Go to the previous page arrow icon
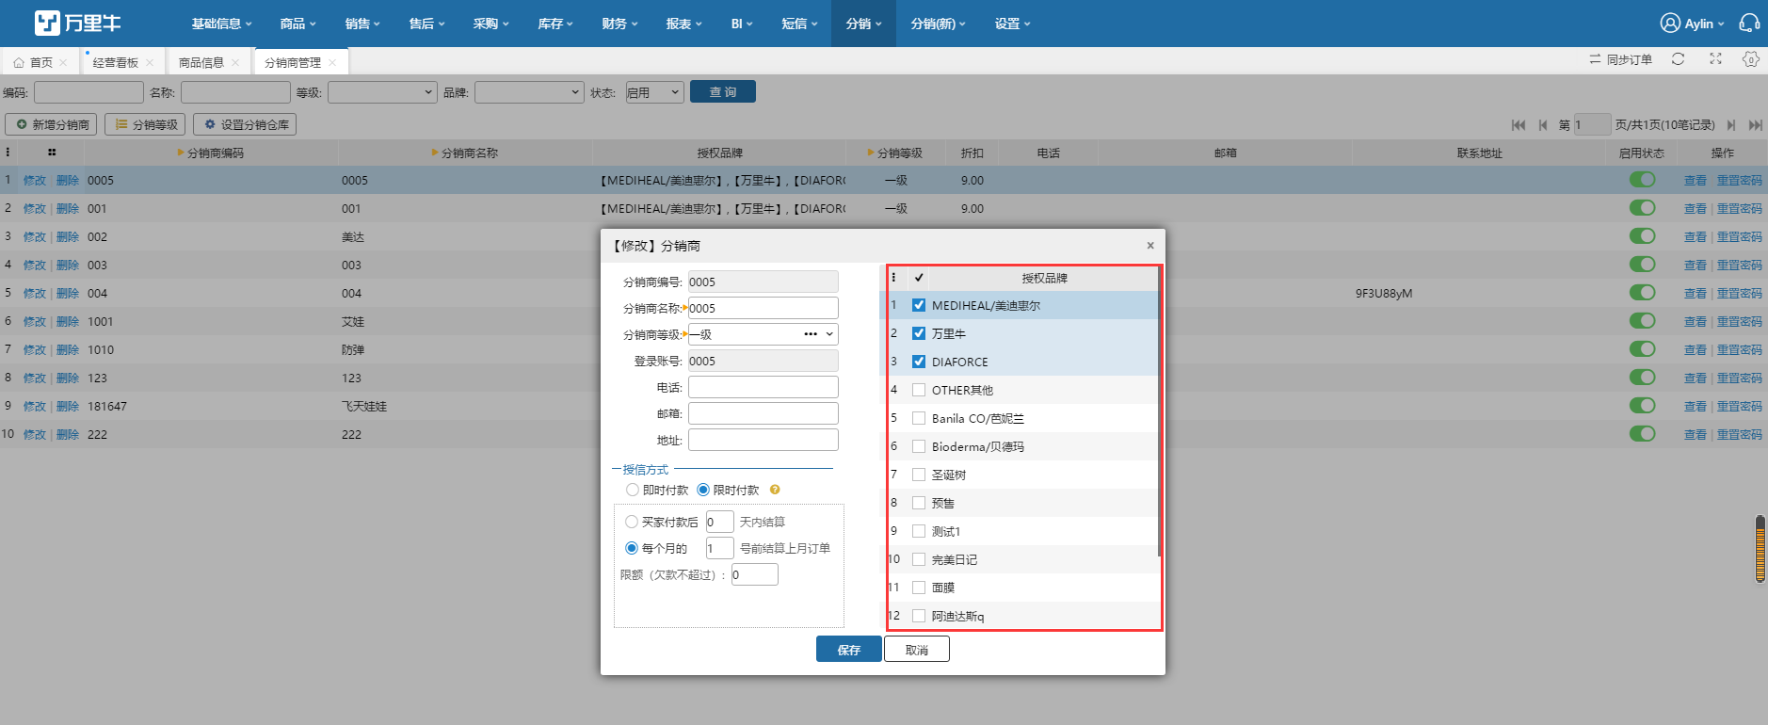Screen dimensions: 1768x725 [x=1543, y=124]
